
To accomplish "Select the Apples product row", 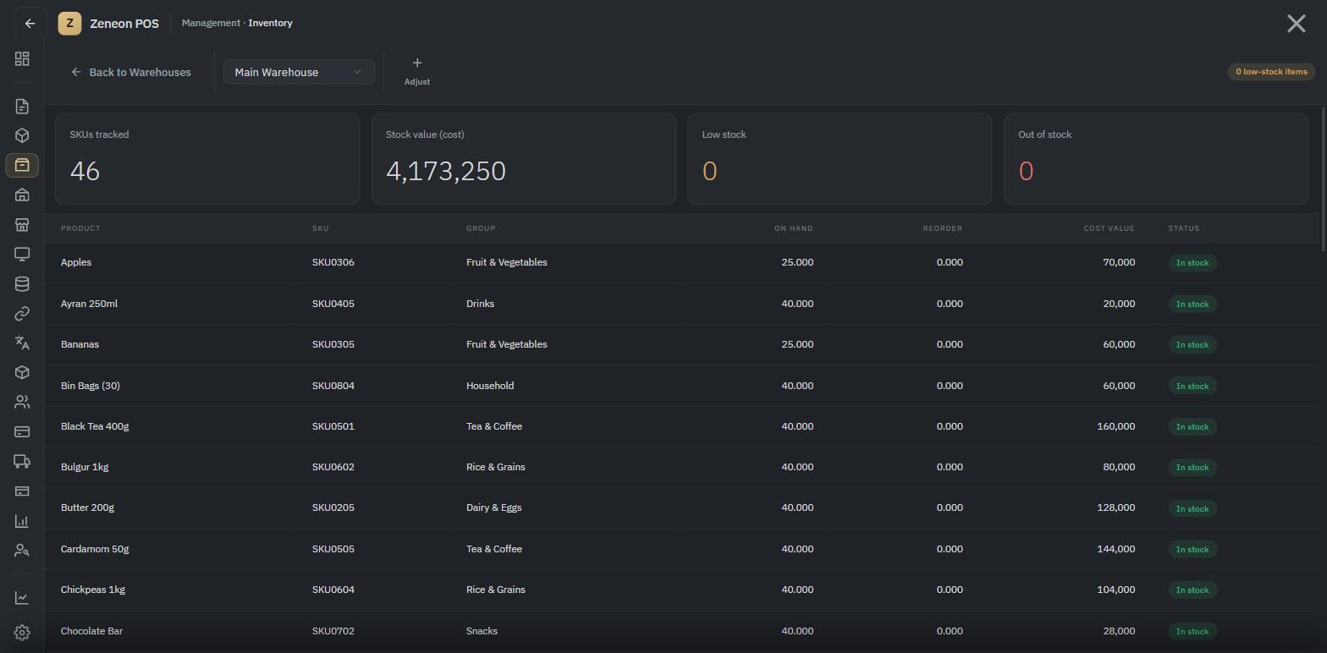I will 682,262.
